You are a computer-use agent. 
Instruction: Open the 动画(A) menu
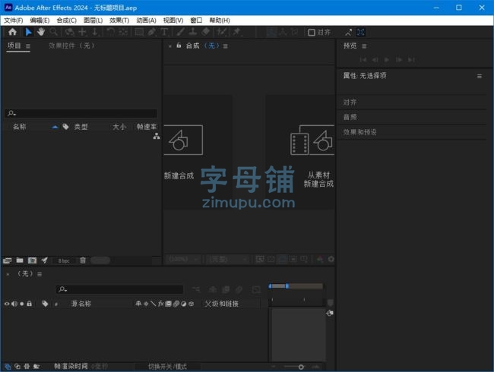[x=146, y=20]
